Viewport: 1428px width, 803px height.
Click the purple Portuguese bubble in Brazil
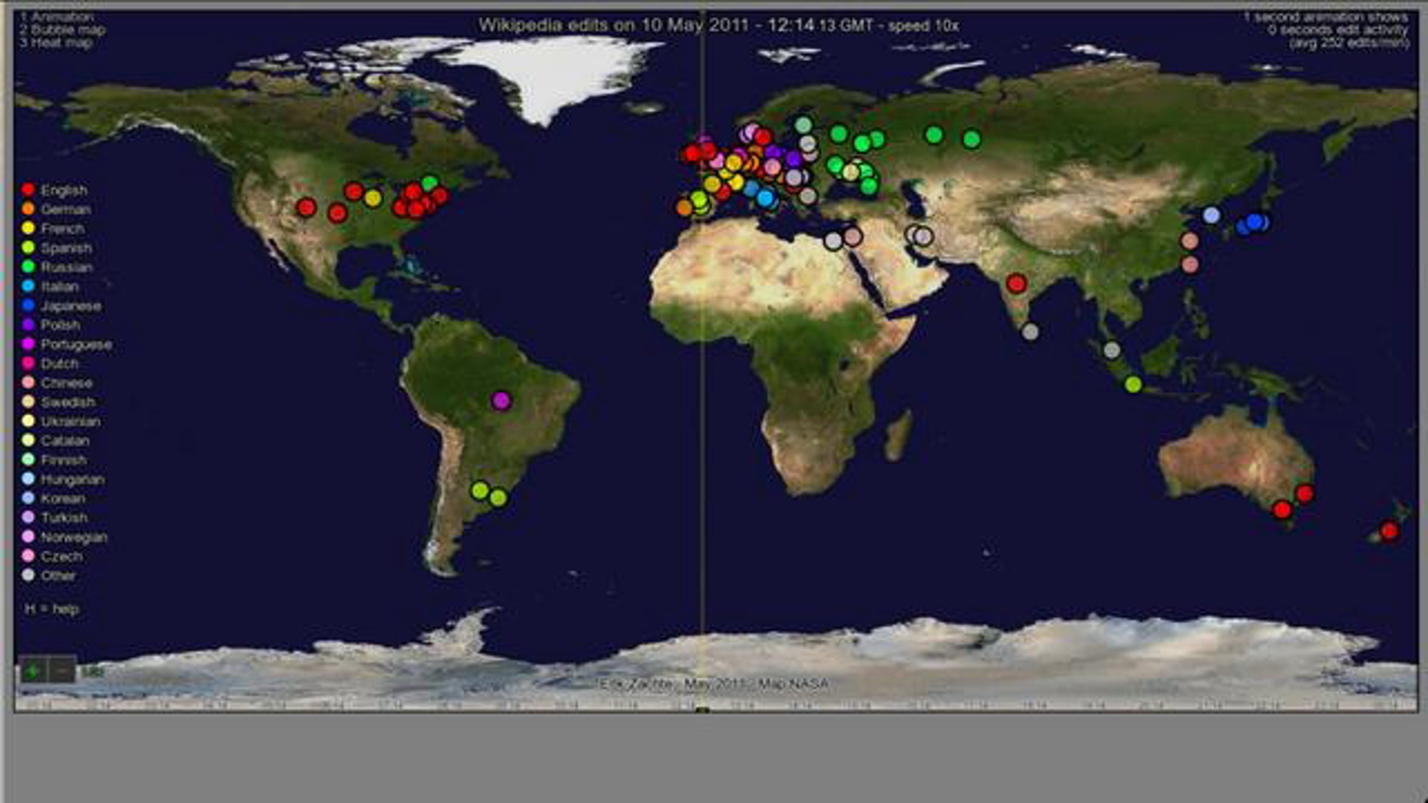point(501,400)
